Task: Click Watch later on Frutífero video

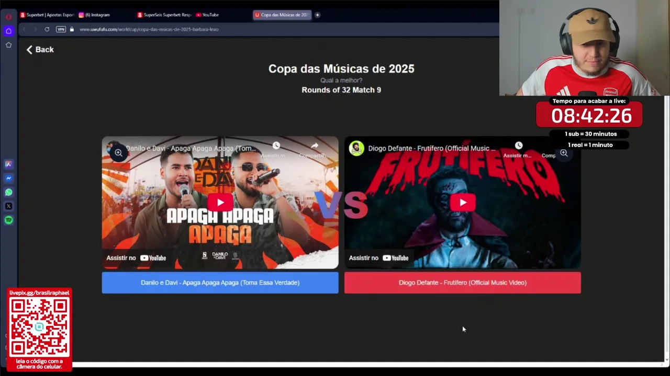Action: 518,148
